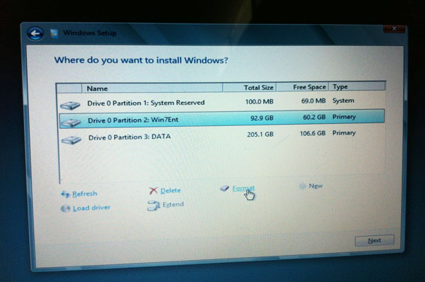Close the Windows Setup window
425x282 pixels.
point(395,28)
